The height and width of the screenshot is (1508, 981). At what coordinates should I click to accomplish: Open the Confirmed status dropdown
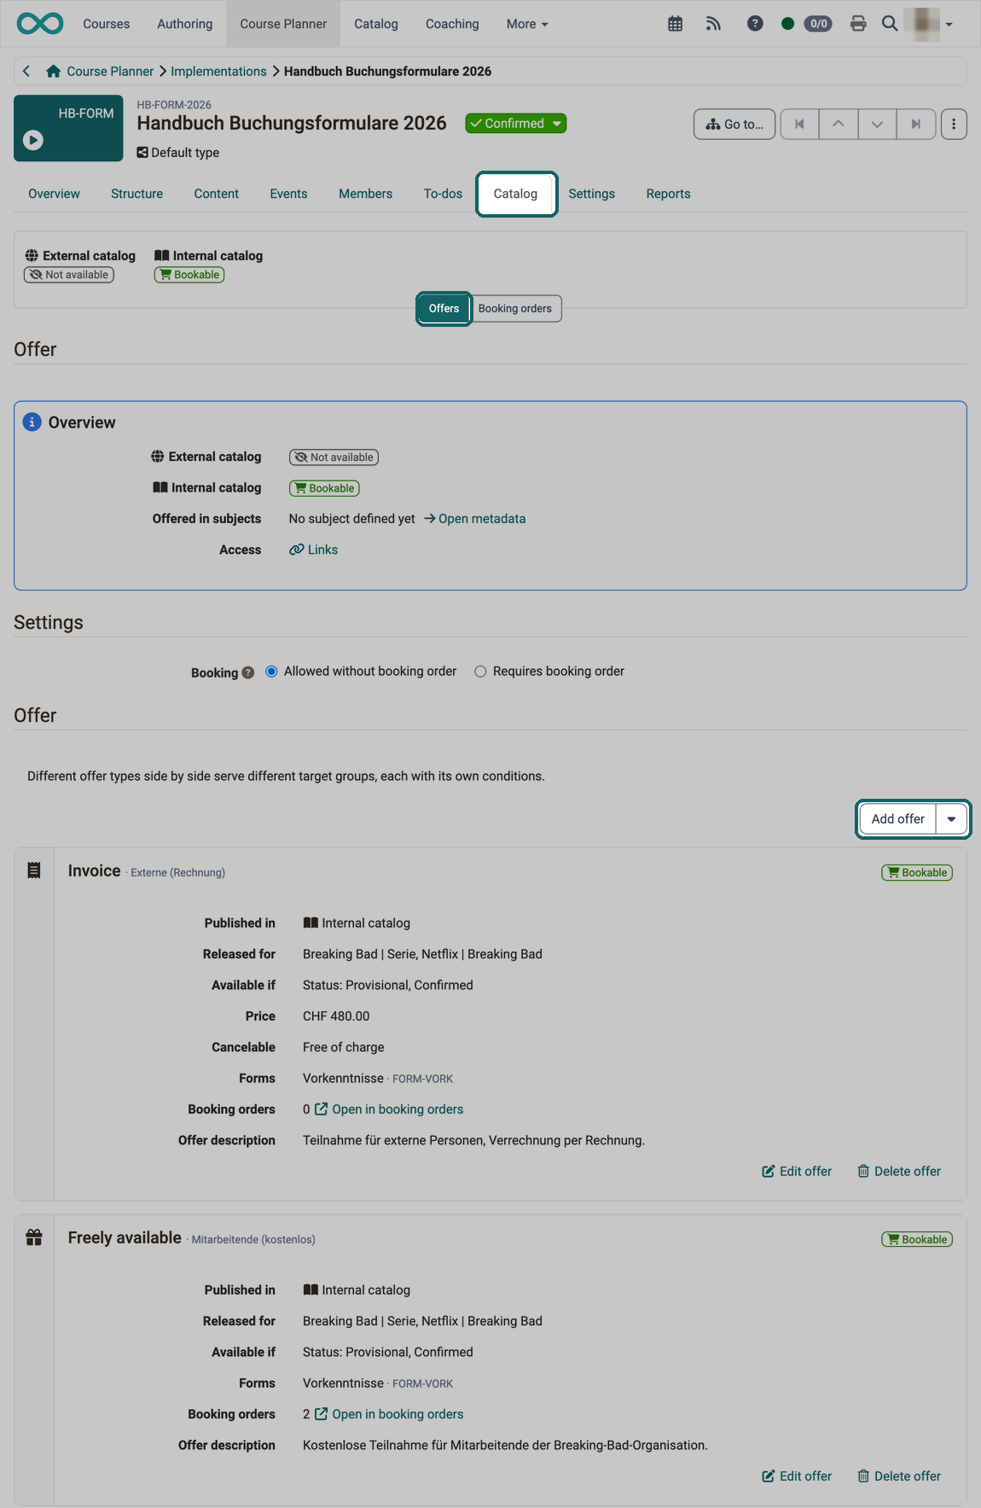pos(516,124)
